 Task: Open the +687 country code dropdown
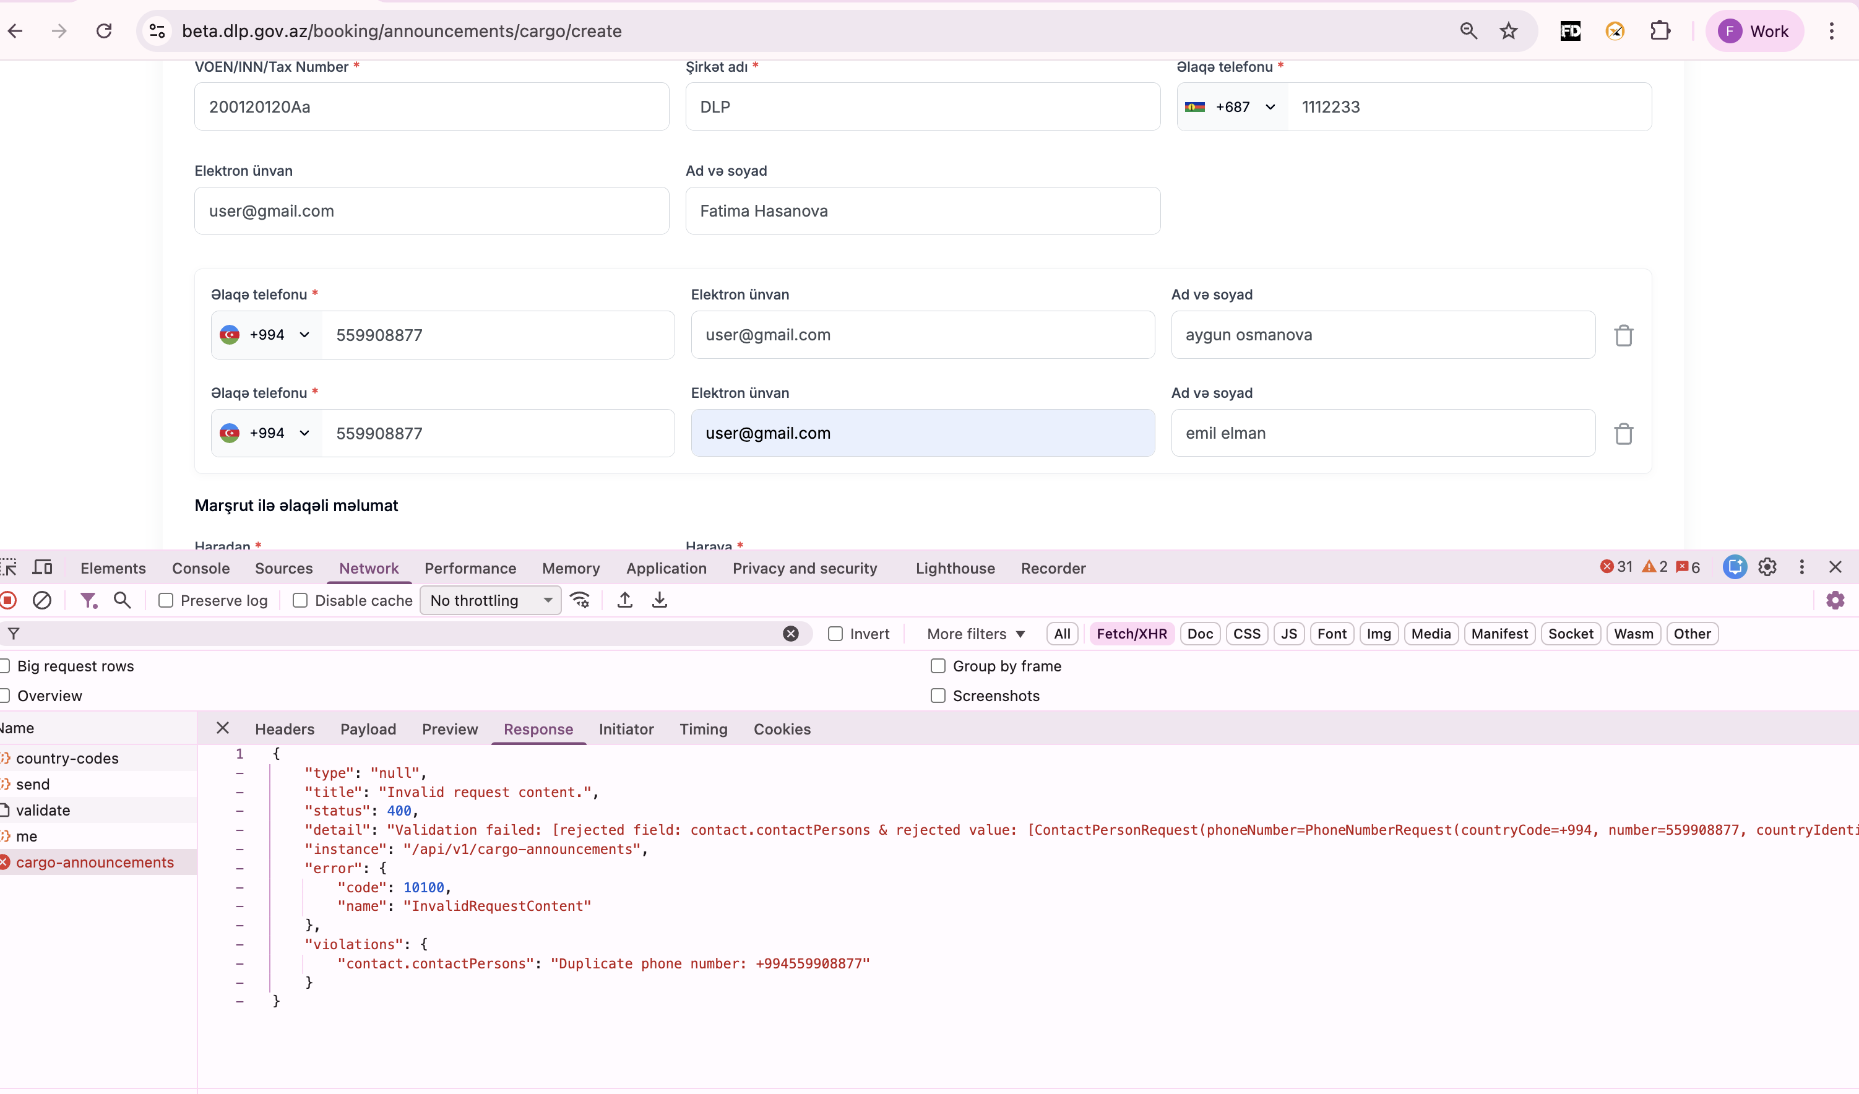click(x=1233, y=107)
